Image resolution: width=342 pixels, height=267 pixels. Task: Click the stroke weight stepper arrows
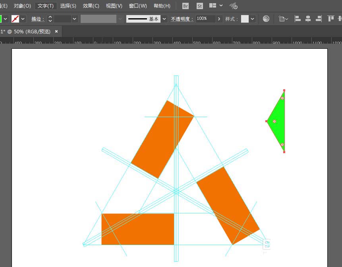(x=50, y=19)
